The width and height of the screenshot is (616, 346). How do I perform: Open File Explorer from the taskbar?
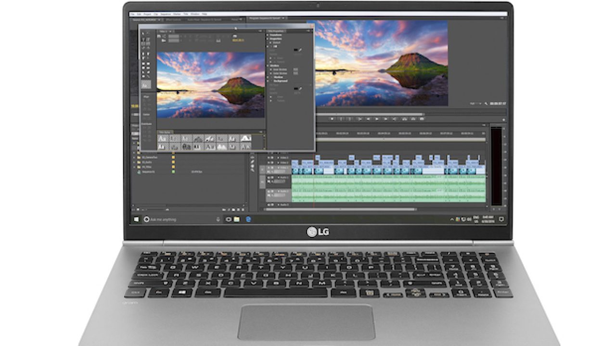[x=236, y=220]
